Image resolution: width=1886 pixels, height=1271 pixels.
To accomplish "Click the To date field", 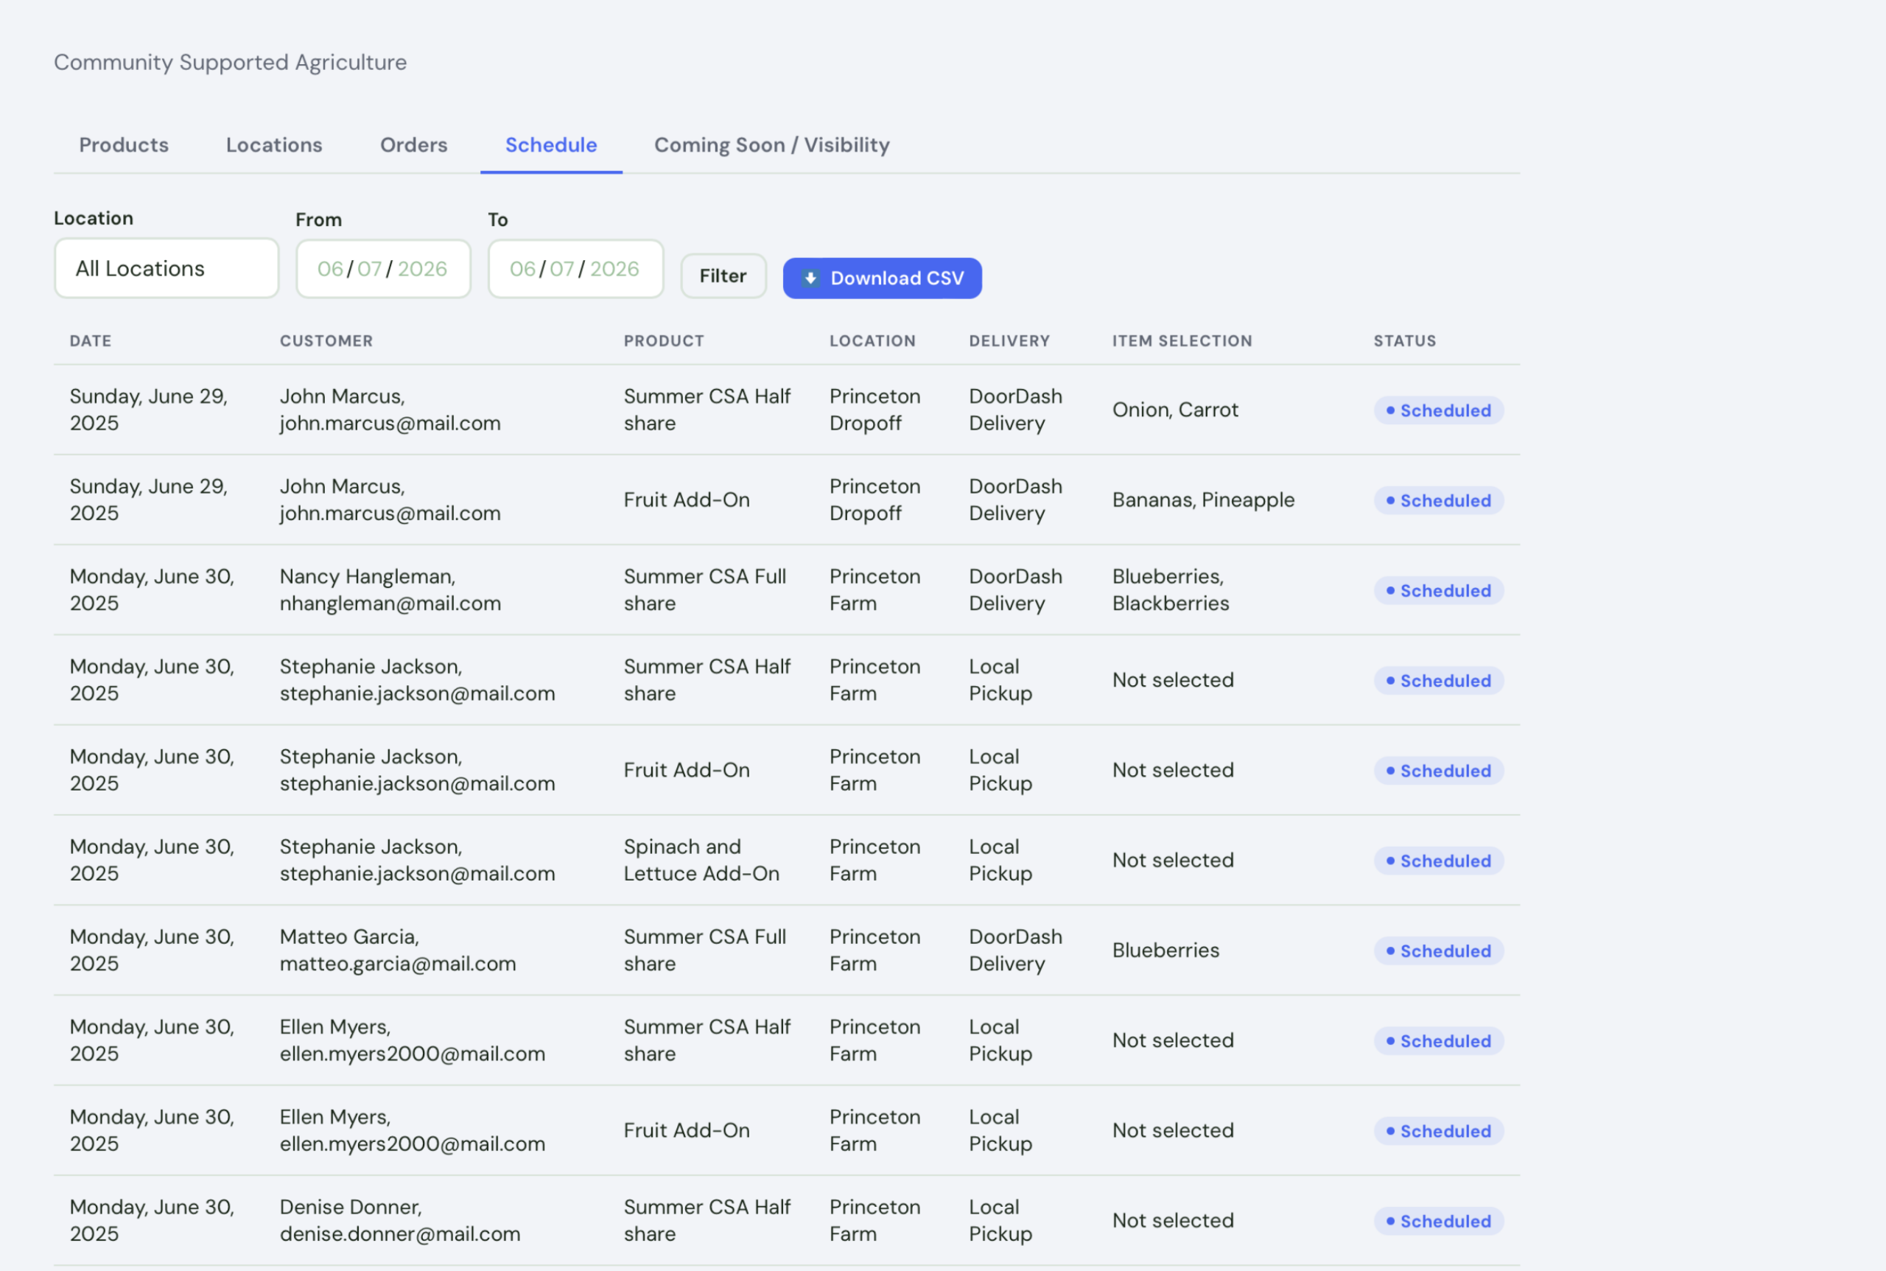I will pyautogui.click(x=575, y=268).
